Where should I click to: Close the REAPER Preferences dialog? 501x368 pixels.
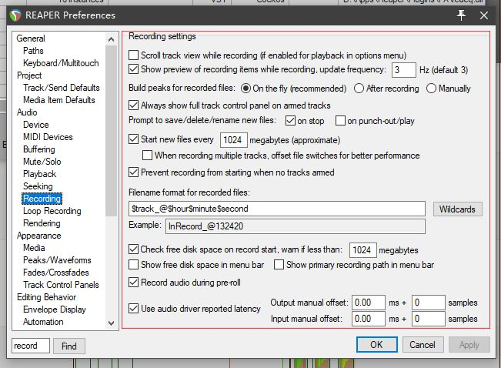[x=484, y=15]
